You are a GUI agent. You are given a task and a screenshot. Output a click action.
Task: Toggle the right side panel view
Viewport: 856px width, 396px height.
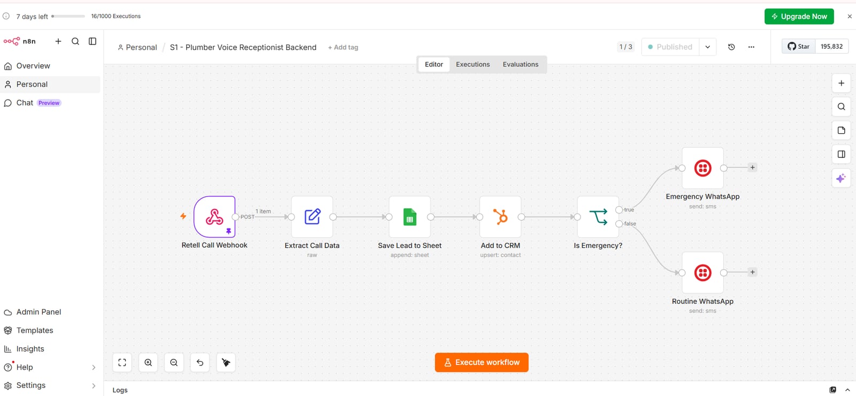click(841, 154)
